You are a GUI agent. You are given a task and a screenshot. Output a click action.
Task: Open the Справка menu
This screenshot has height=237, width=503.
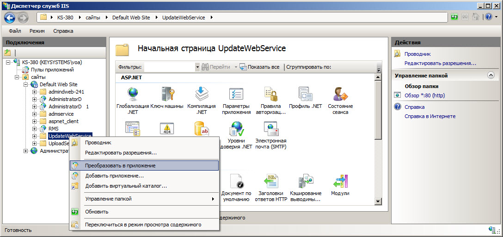click(63, 31)
